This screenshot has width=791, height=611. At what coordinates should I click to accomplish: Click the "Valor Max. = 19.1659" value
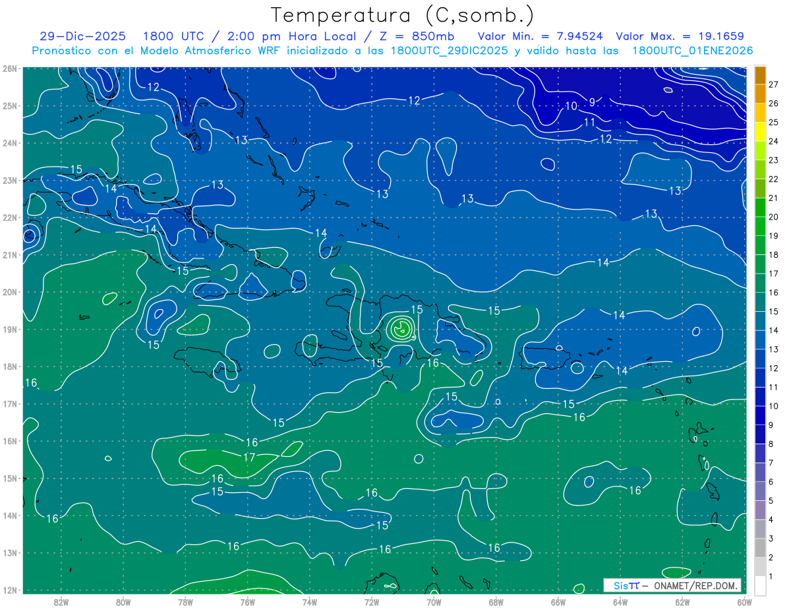pos(680,36)
